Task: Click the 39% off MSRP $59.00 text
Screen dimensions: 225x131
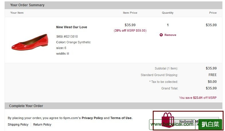Action: click(x=130, y=30)
